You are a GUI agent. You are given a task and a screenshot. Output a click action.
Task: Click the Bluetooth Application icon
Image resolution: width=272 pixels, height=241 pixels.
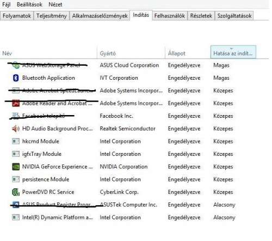pos(16,78)
